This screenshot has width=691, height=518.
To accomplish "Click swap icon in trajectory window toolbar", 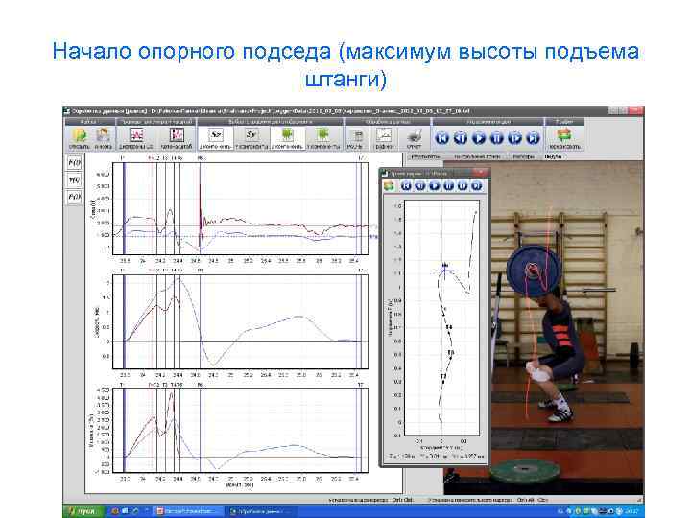I will click(x=389, y=186).
